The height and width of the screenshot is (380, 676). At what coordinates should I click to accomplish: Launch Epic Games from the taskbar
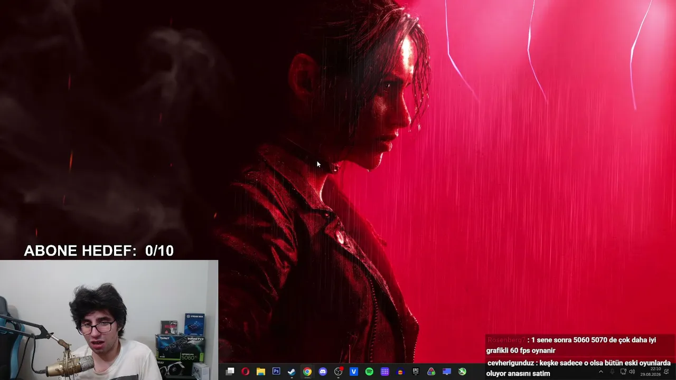(x=416, y=372)
